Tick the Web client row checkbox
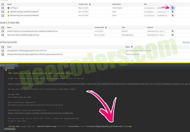The image size is (190, 132). (3, 34)
